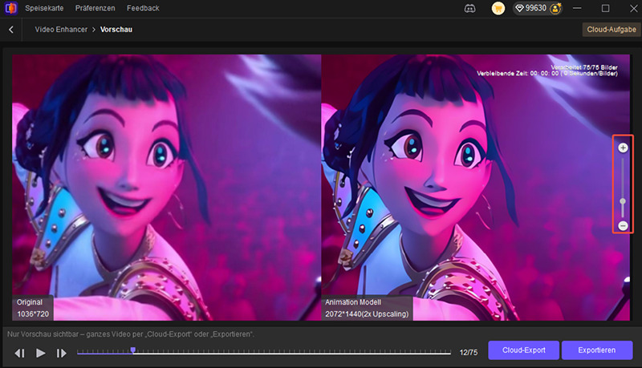Go back with the left arrow
642x368 pixels.
11,30
